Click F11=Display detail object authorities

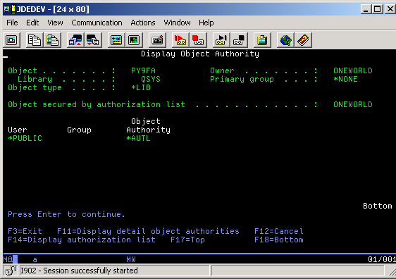148,231
